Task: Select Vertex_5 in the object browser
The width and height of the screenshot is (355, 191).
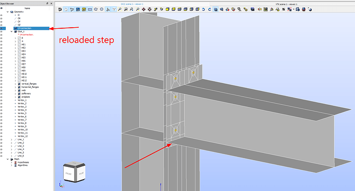Action: (x=22, y=113)
